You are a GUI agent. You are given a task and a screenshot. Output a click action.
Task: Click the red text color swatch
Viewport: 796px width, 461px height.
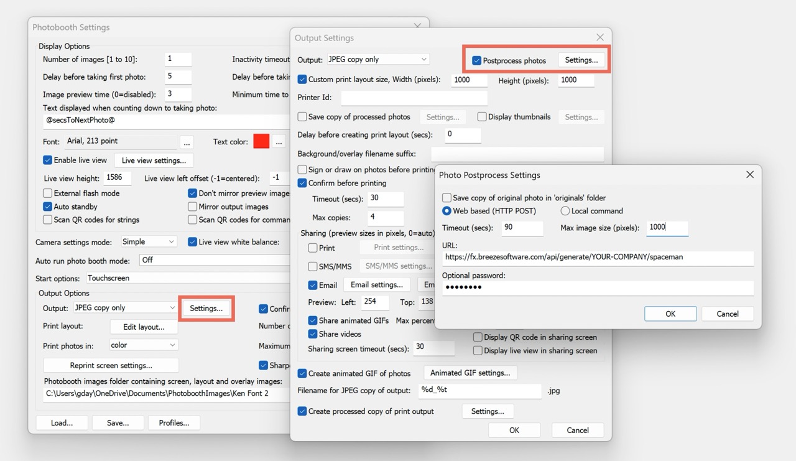(261, 142)
